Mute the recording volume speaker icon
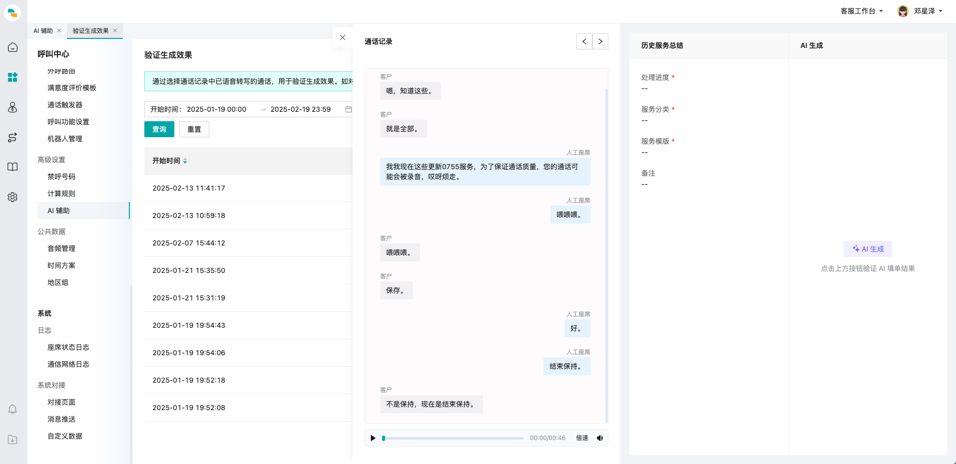Screen dimensions: 956x464 point(600,438)
